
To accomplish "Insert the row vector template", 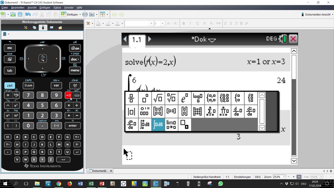I will point(171,111).
